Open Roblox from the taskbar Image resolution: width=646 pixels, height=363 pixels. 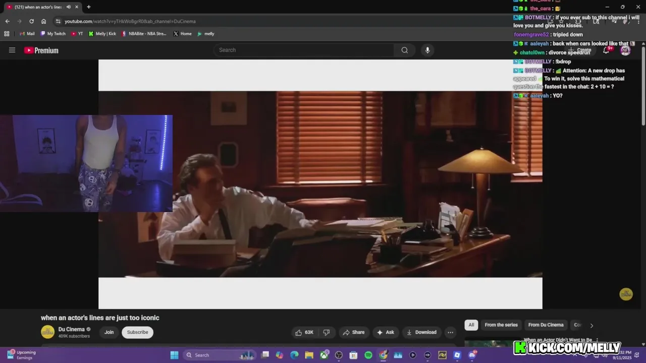457,355
